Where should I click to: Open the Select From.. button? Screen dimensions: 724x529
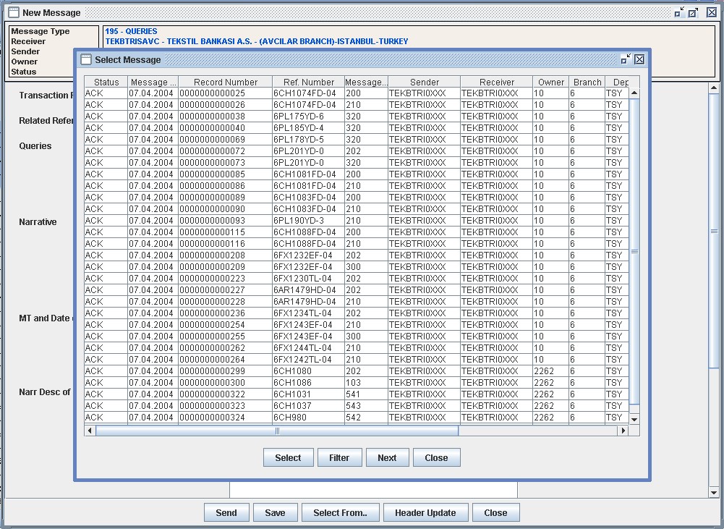point(340,512)
